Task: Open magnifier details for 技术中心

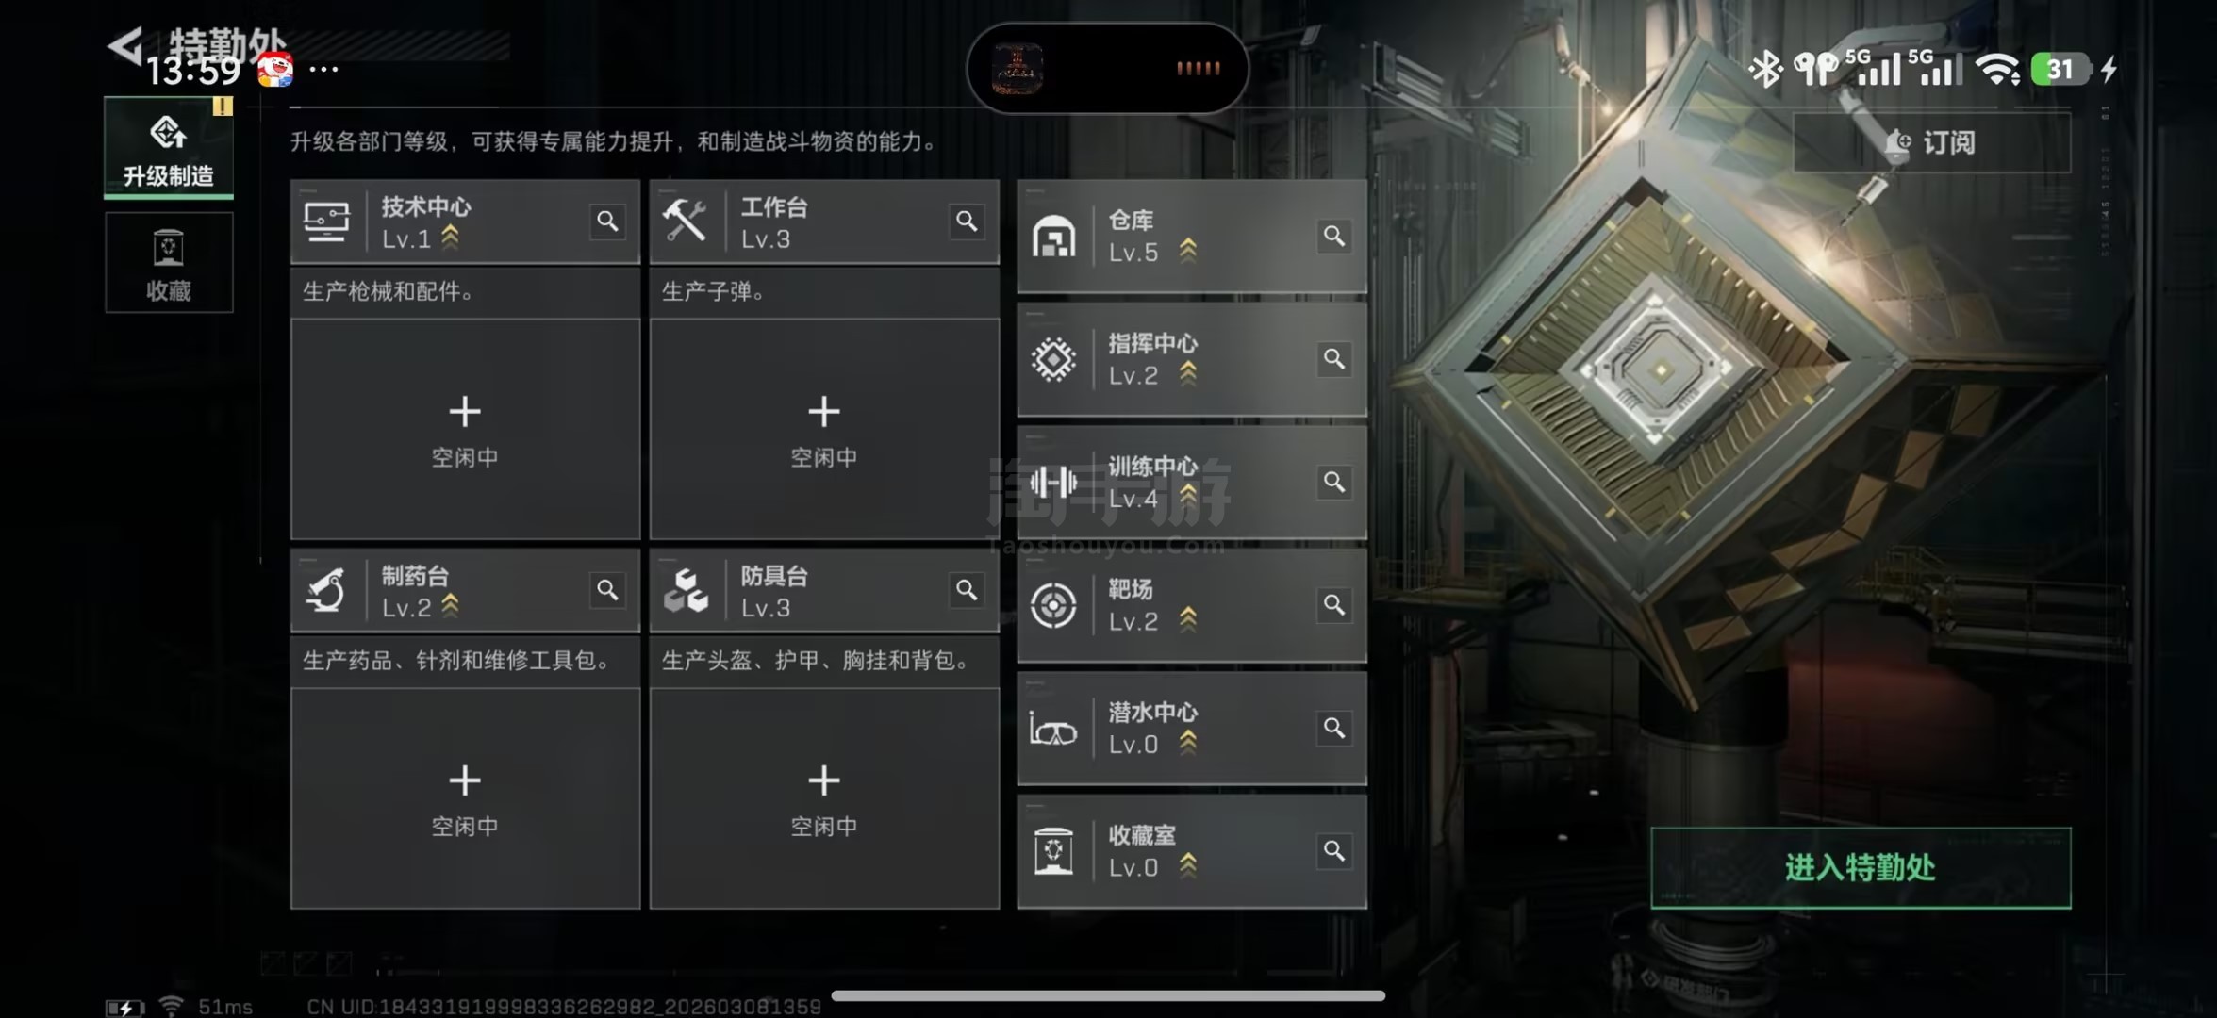Action: pos(607,222)
